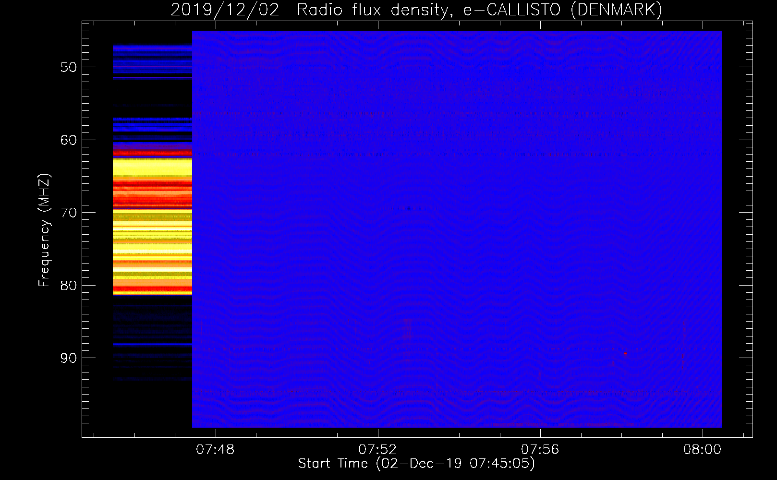Click the plot title "Radio flux density, e-CALLISTO (DENMARK)"
777x480 pixels.
479,10
